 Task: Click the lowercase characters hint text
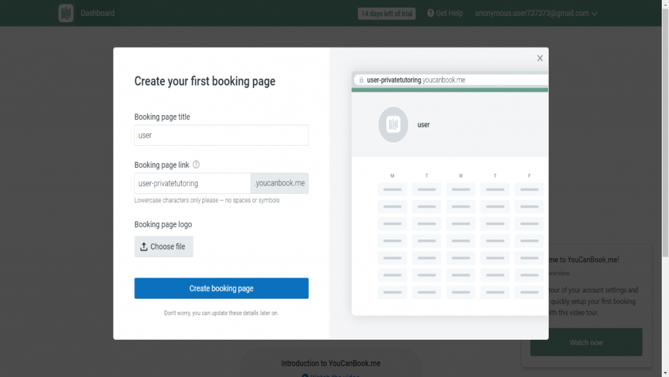tap(207, 201)
